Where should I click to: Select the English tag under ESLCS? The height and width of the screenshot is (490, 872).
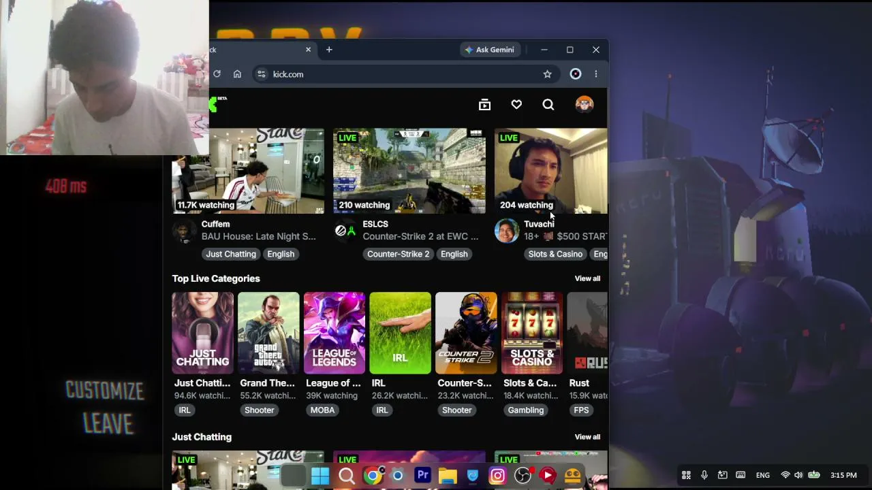coord(454,254)
